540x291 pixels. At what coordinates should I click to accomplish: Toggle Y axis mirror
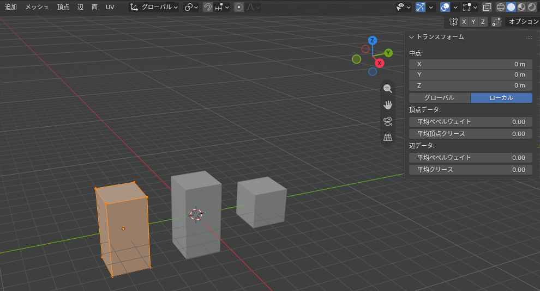(x=473, y=22)
